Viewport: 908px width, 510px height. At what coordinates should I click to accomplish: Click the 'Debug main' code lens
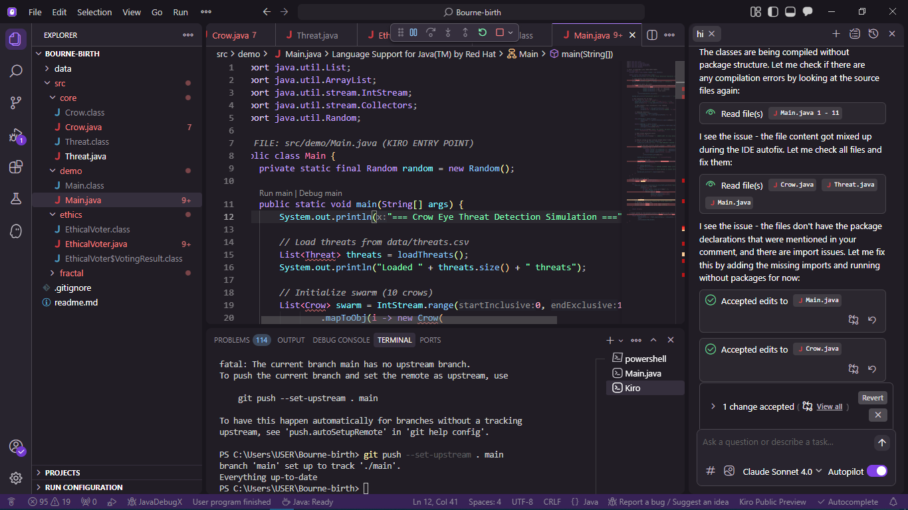(x=320, y=193)
